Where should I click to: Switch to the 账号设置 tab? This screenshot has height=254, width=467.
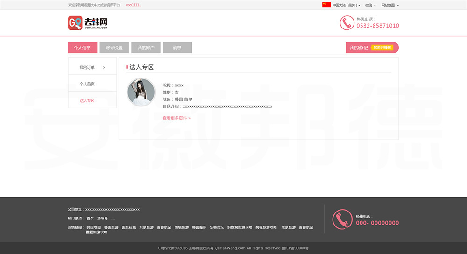point(114,48)
